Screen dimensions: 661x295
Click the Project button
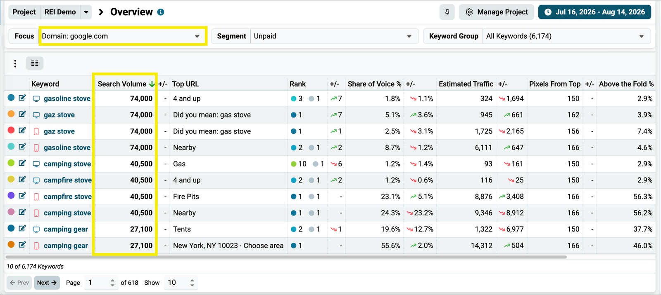(x=24, y=12)
